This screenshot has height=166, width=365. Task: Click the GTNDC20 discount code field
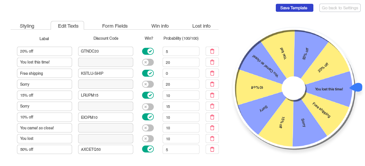click(x=106, y=51)
